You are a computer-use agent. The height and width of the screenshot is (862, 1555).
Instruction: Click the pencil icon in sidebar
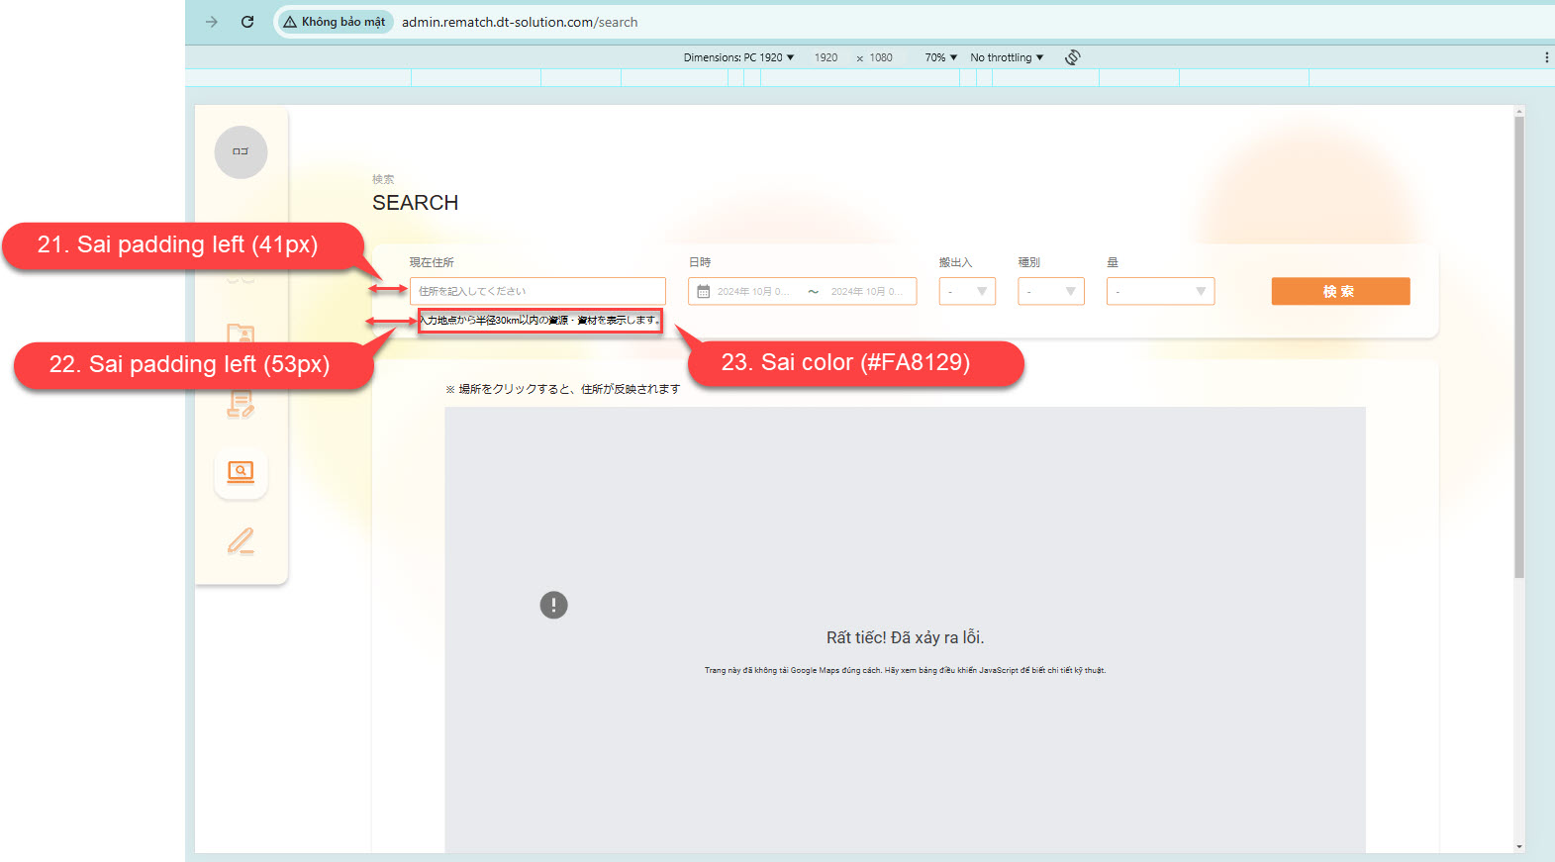tap(241, 541)
